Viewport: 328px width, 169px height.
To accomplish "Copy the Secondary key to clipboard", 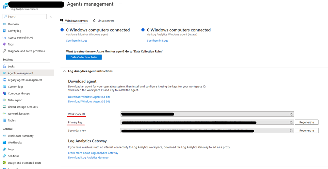I will click(x=291, y=130).
